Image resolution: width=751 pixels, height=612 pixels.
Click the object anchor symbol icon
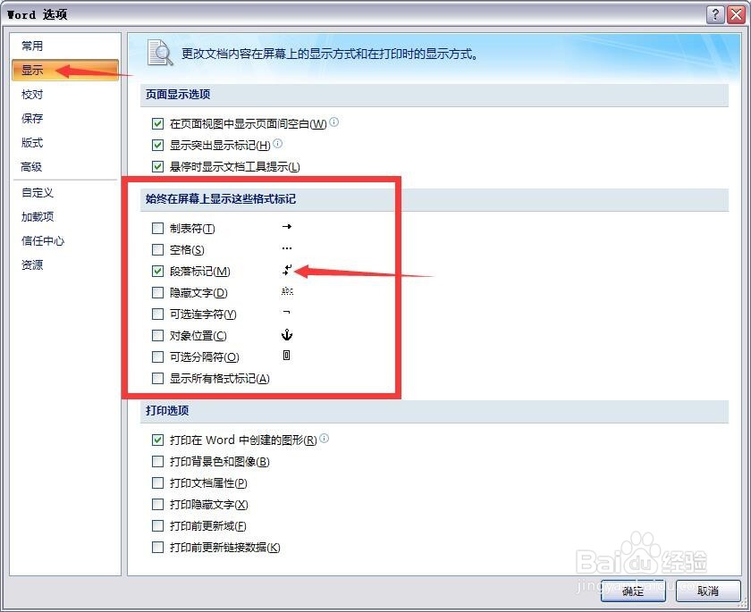[x=287, y=334]
